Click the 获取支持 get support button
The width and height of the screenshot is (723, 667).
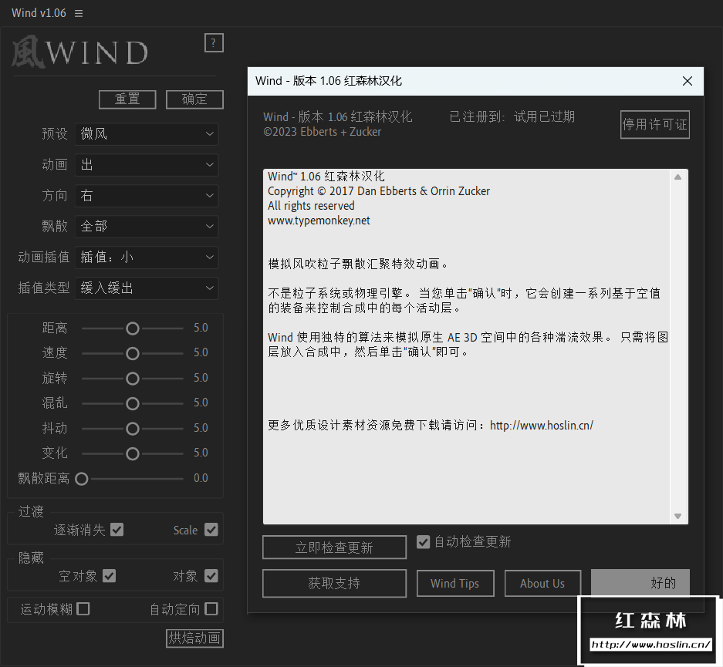tap(334, 584)
